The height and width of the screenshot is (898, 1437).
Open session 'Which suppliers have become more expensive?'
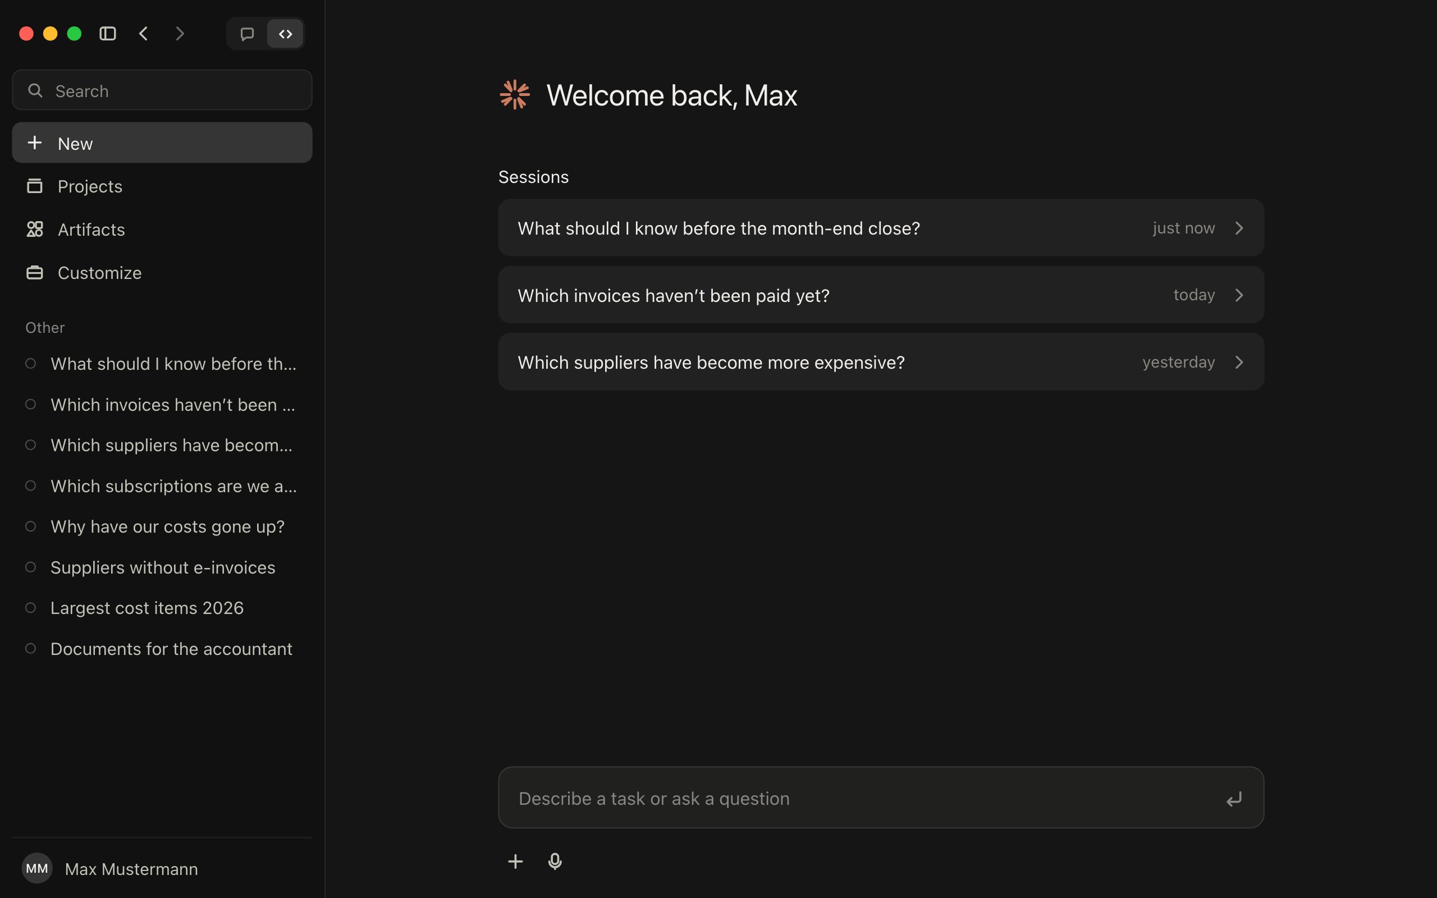(x=881, y=363)
